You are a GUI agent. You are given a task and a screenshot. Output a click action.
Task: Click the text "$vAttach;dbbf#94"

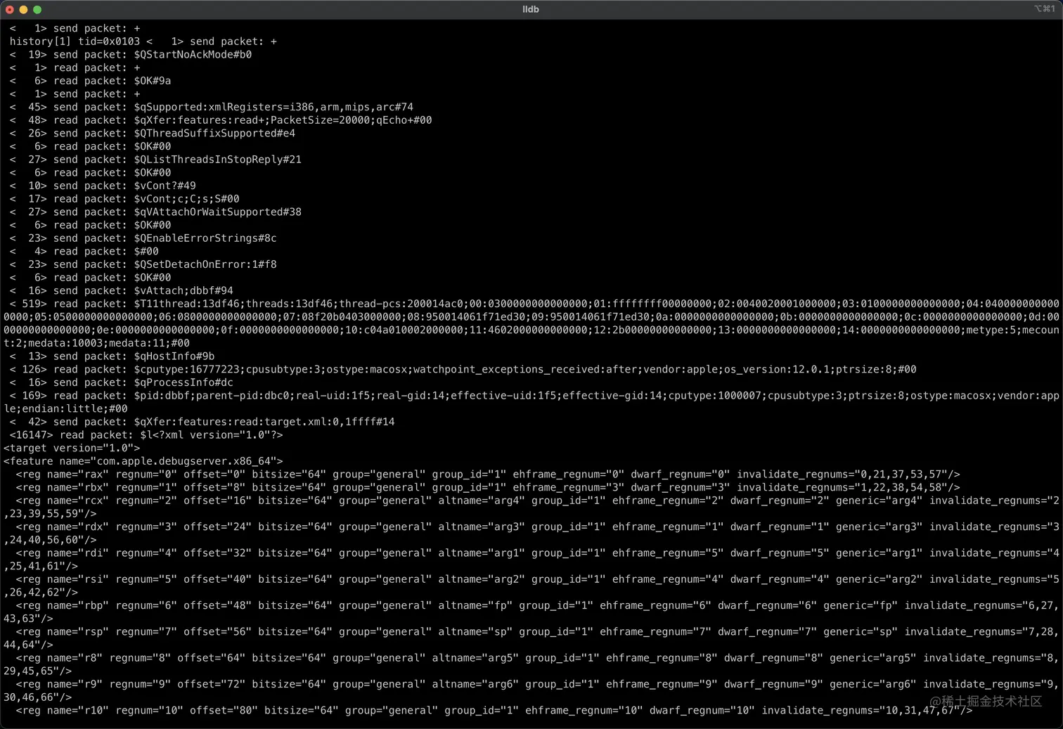(183, 290)
